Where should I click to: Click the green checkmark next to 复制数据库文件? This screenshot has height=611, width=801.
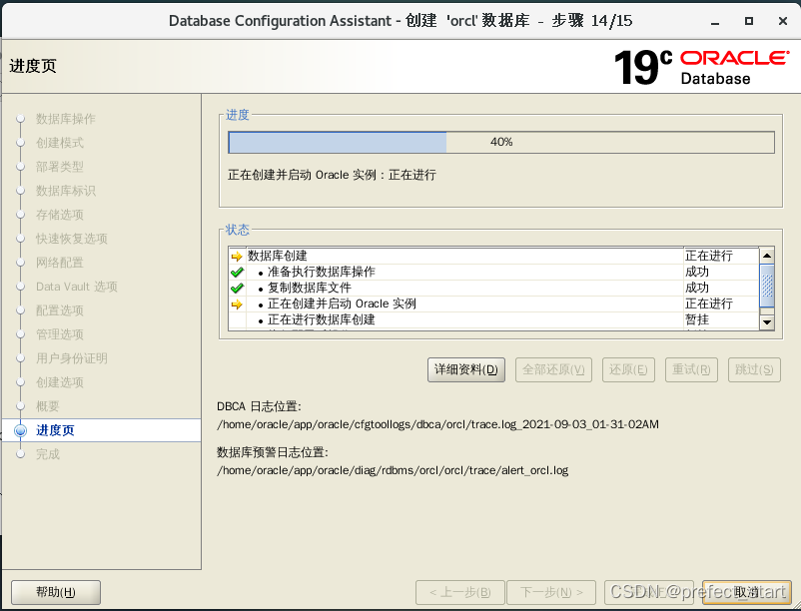click(237, 288)
